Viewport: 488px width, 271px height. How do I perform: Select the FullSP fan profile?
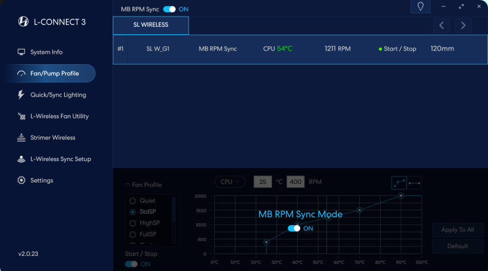(143, 234)
